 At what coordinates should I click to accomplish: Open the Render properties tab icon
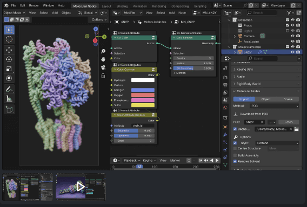pos(225,78)
